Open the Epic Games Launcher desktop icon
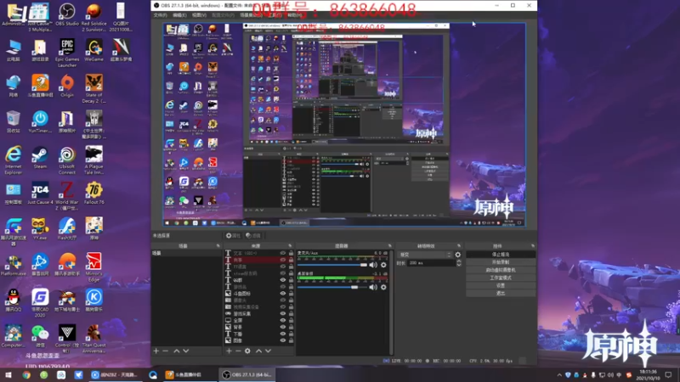The image size is (680, 382). (67, 53)
